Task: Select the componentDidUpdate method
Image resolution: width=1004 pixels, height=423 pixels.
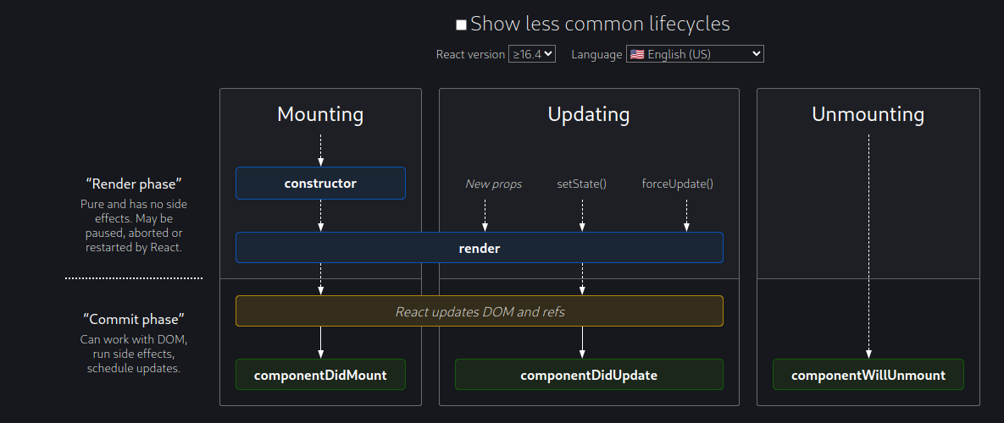Action: coord(589,375)
